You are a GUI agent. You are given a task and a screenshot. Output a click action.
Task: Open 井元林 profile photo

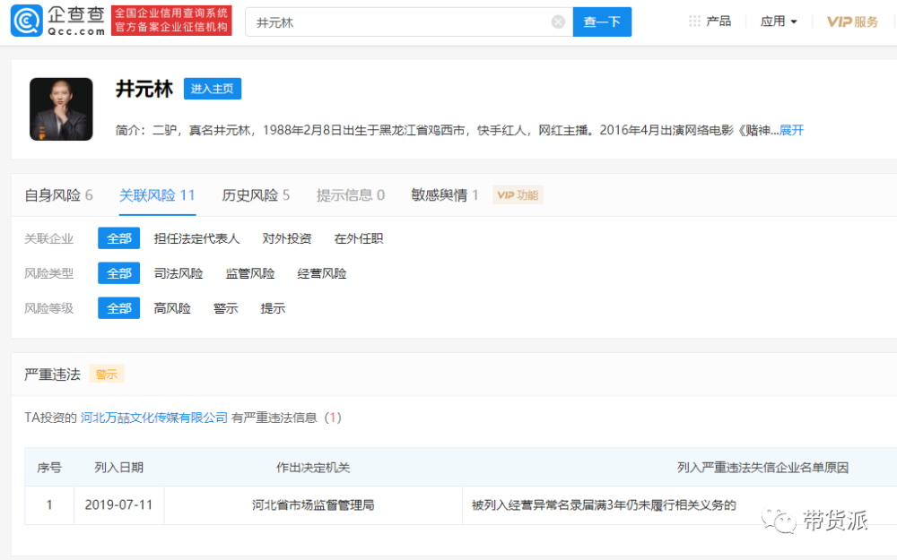(61, 109)
